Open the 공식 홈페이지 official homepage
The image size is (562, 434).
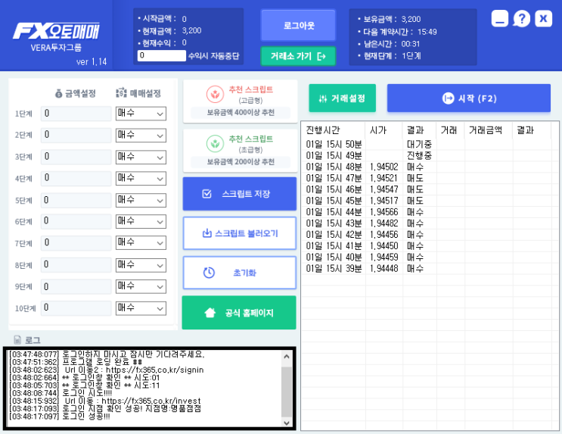(239, 313)
